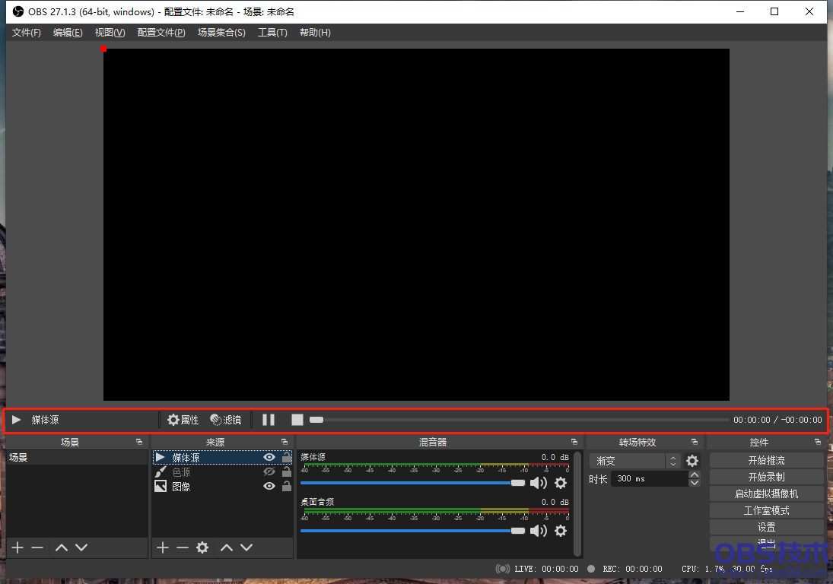Move source down in list

246,547
